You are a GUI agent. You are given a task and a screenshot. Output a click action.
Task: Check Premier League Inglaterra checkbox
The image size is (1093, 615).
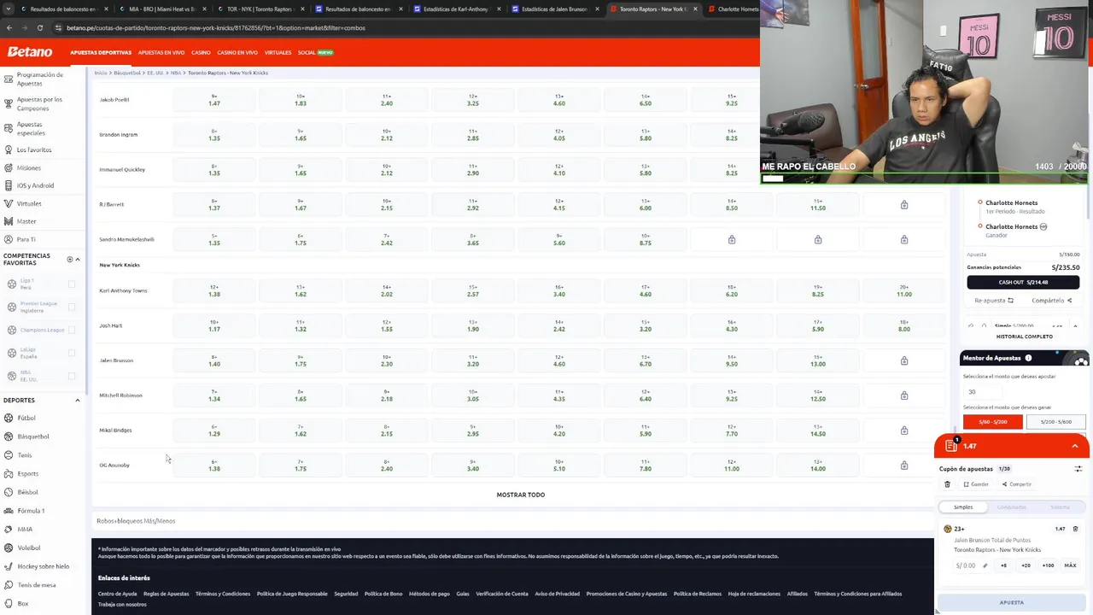click(71, 307)
